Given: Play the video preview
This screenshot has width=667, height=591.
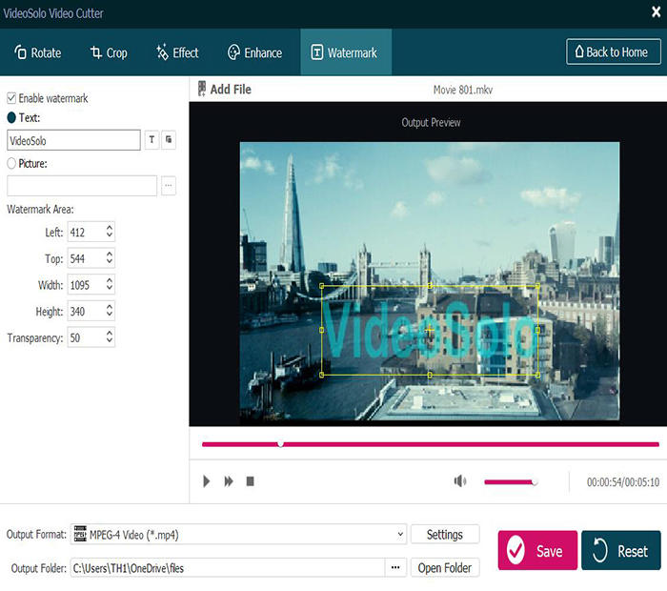Looking at the screenshot, I should (x=207, y=481).
